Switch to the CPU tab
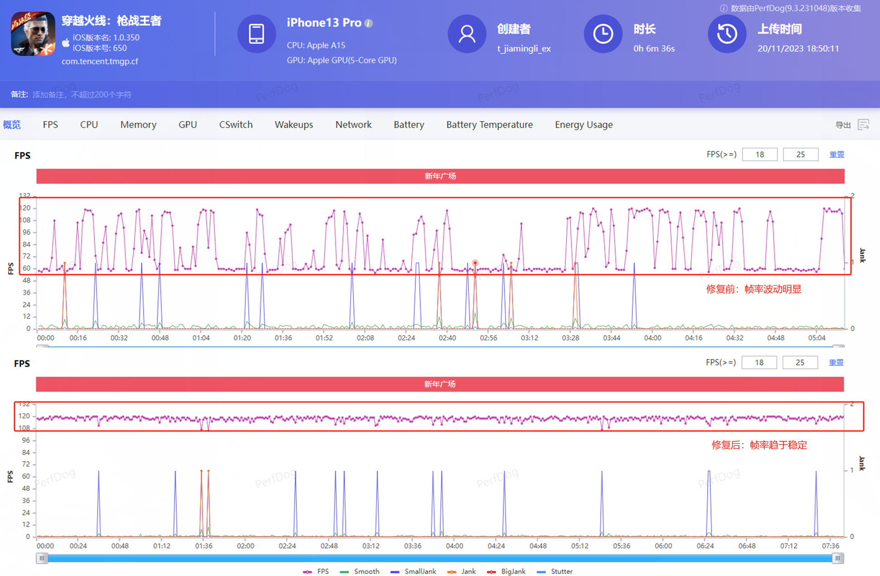Viewport: 880px width, 576px height. (x=89, y=125)
